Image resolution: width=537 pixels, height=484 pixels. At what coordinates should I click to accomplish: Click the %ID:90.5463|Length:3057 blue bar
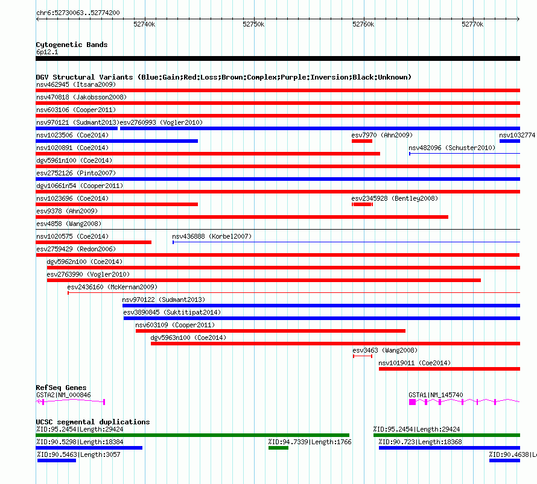[x=57, y=460]
